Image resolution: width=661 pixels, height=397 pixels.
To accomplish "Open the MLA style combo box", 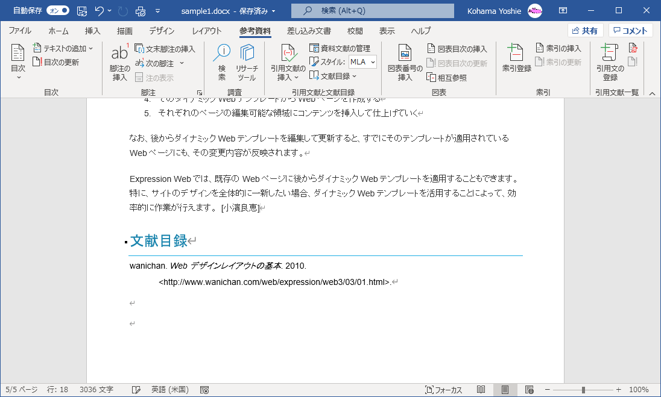I will (362, 62).
